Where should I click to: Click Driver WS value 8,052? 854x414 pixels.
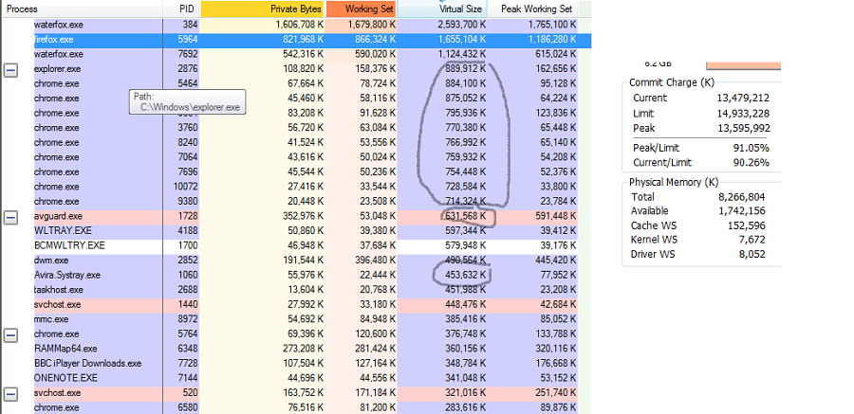pos(753,254)
